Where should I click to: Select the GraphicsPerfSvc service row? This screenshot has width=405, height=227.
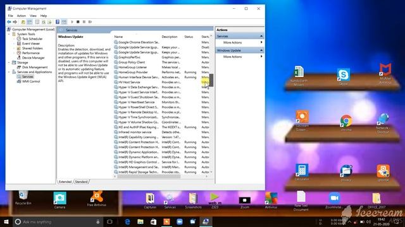(161, 57)
